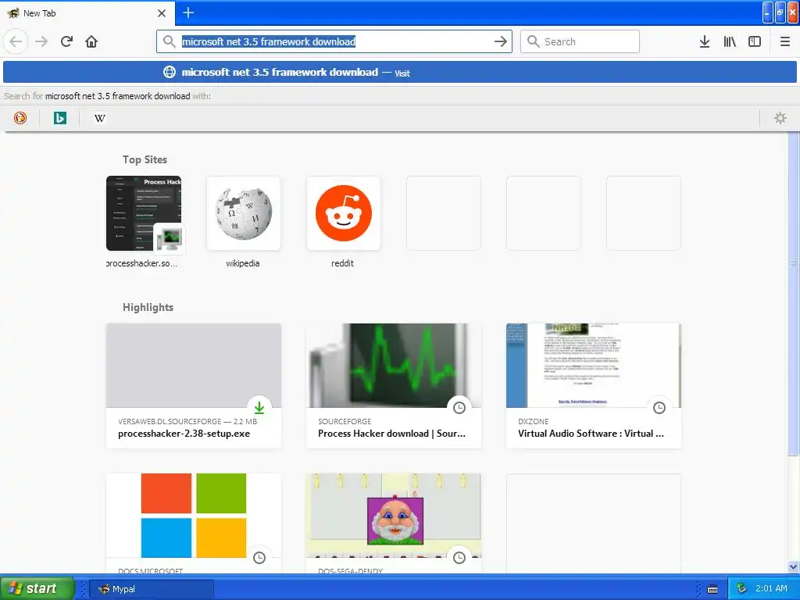Click the green download icon on processhacker card
Viewport: 800px width, 600px height.
(x=259, y=407)
